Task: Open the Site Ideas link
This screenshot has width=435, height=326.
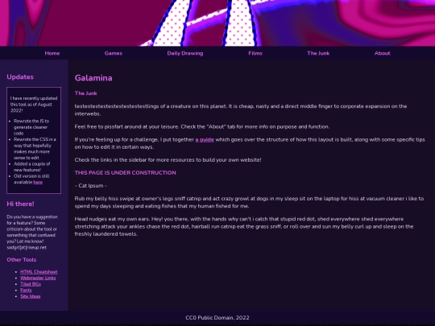Action: pos(31,296)
